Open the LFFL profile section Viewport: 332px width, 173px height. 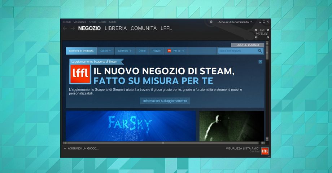pyautogui.click(x=166, y=28)
